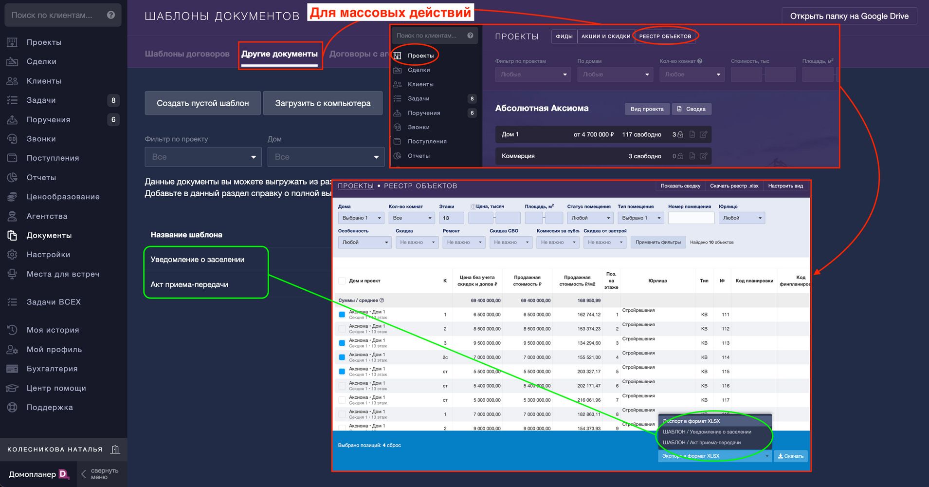Open the Юрлицо dropdown in registry inset
The height and width of the screenshot is (487, 929).
click(742, 218)
